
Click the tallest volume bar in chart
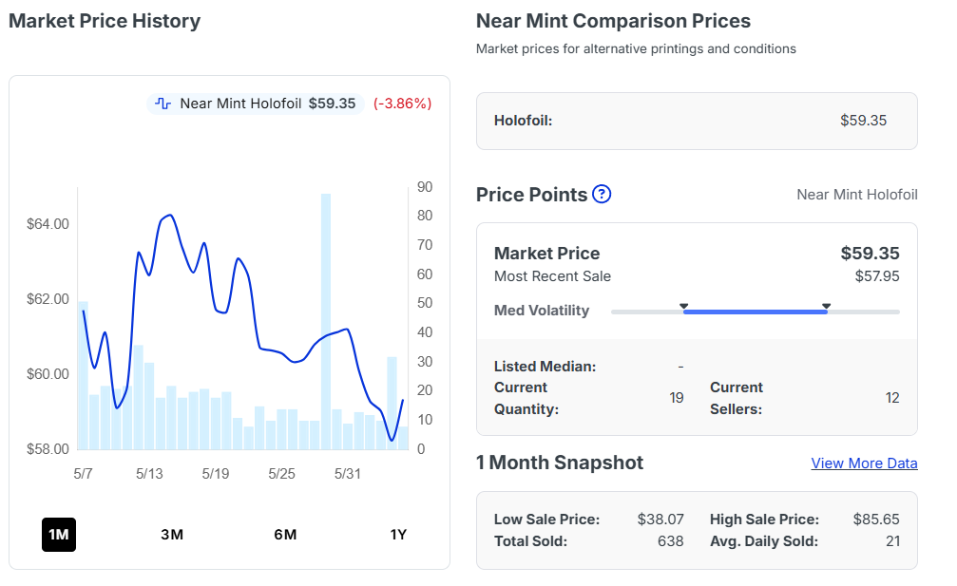click(326, 321)
